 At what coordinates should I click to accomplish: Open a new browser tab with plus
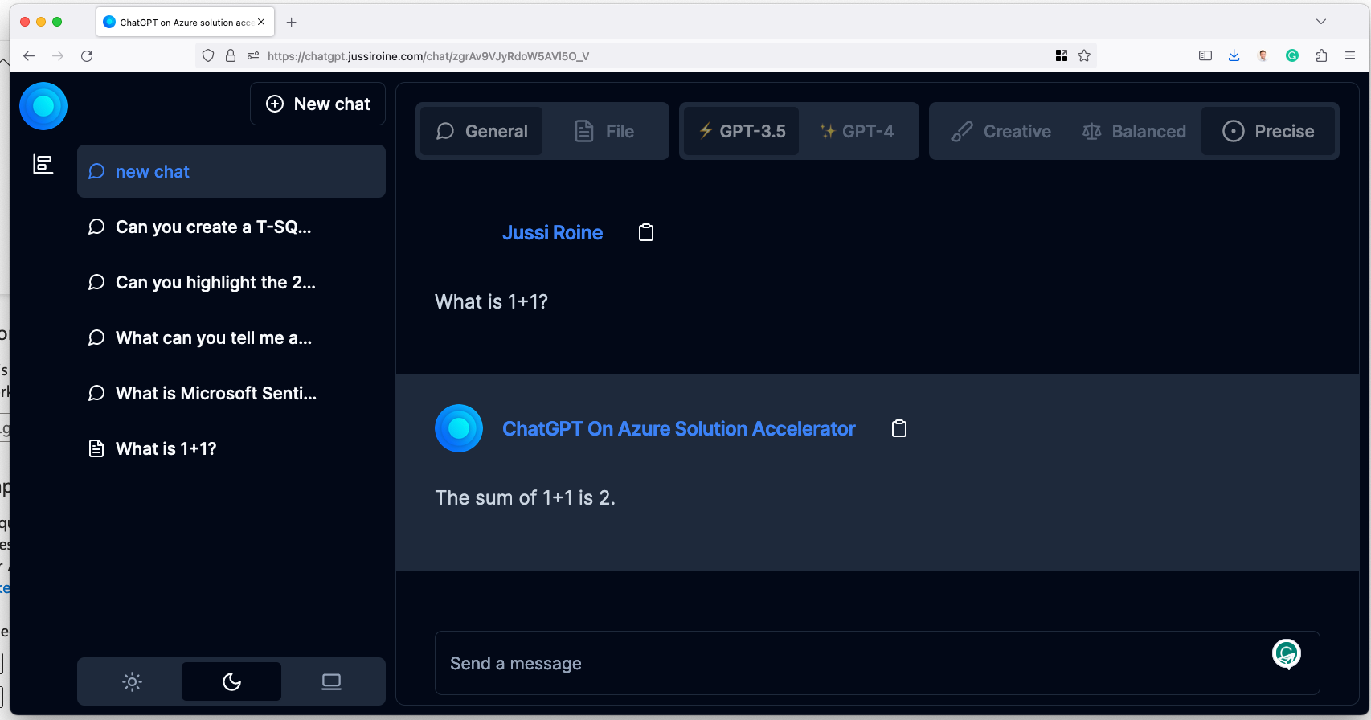pyautogui.click(x=292, y=22)
